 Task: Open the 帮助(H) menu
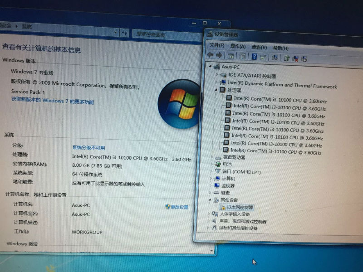[x=280, y=48]
